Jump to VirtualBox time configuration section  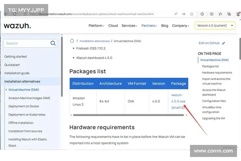pyautogui.click(x=212, y=109)
